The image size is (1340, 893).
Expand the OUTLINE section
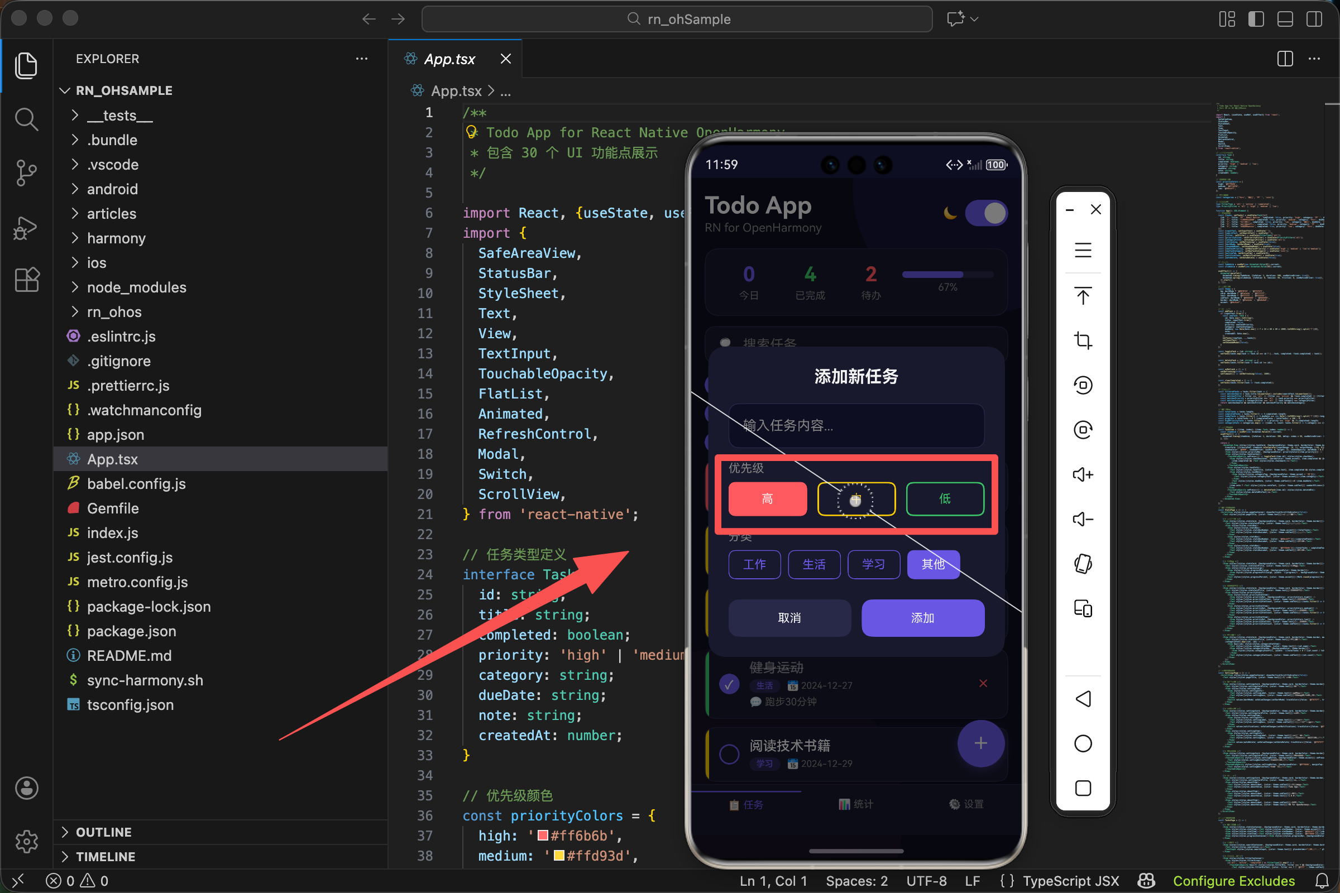pos(104,832)
